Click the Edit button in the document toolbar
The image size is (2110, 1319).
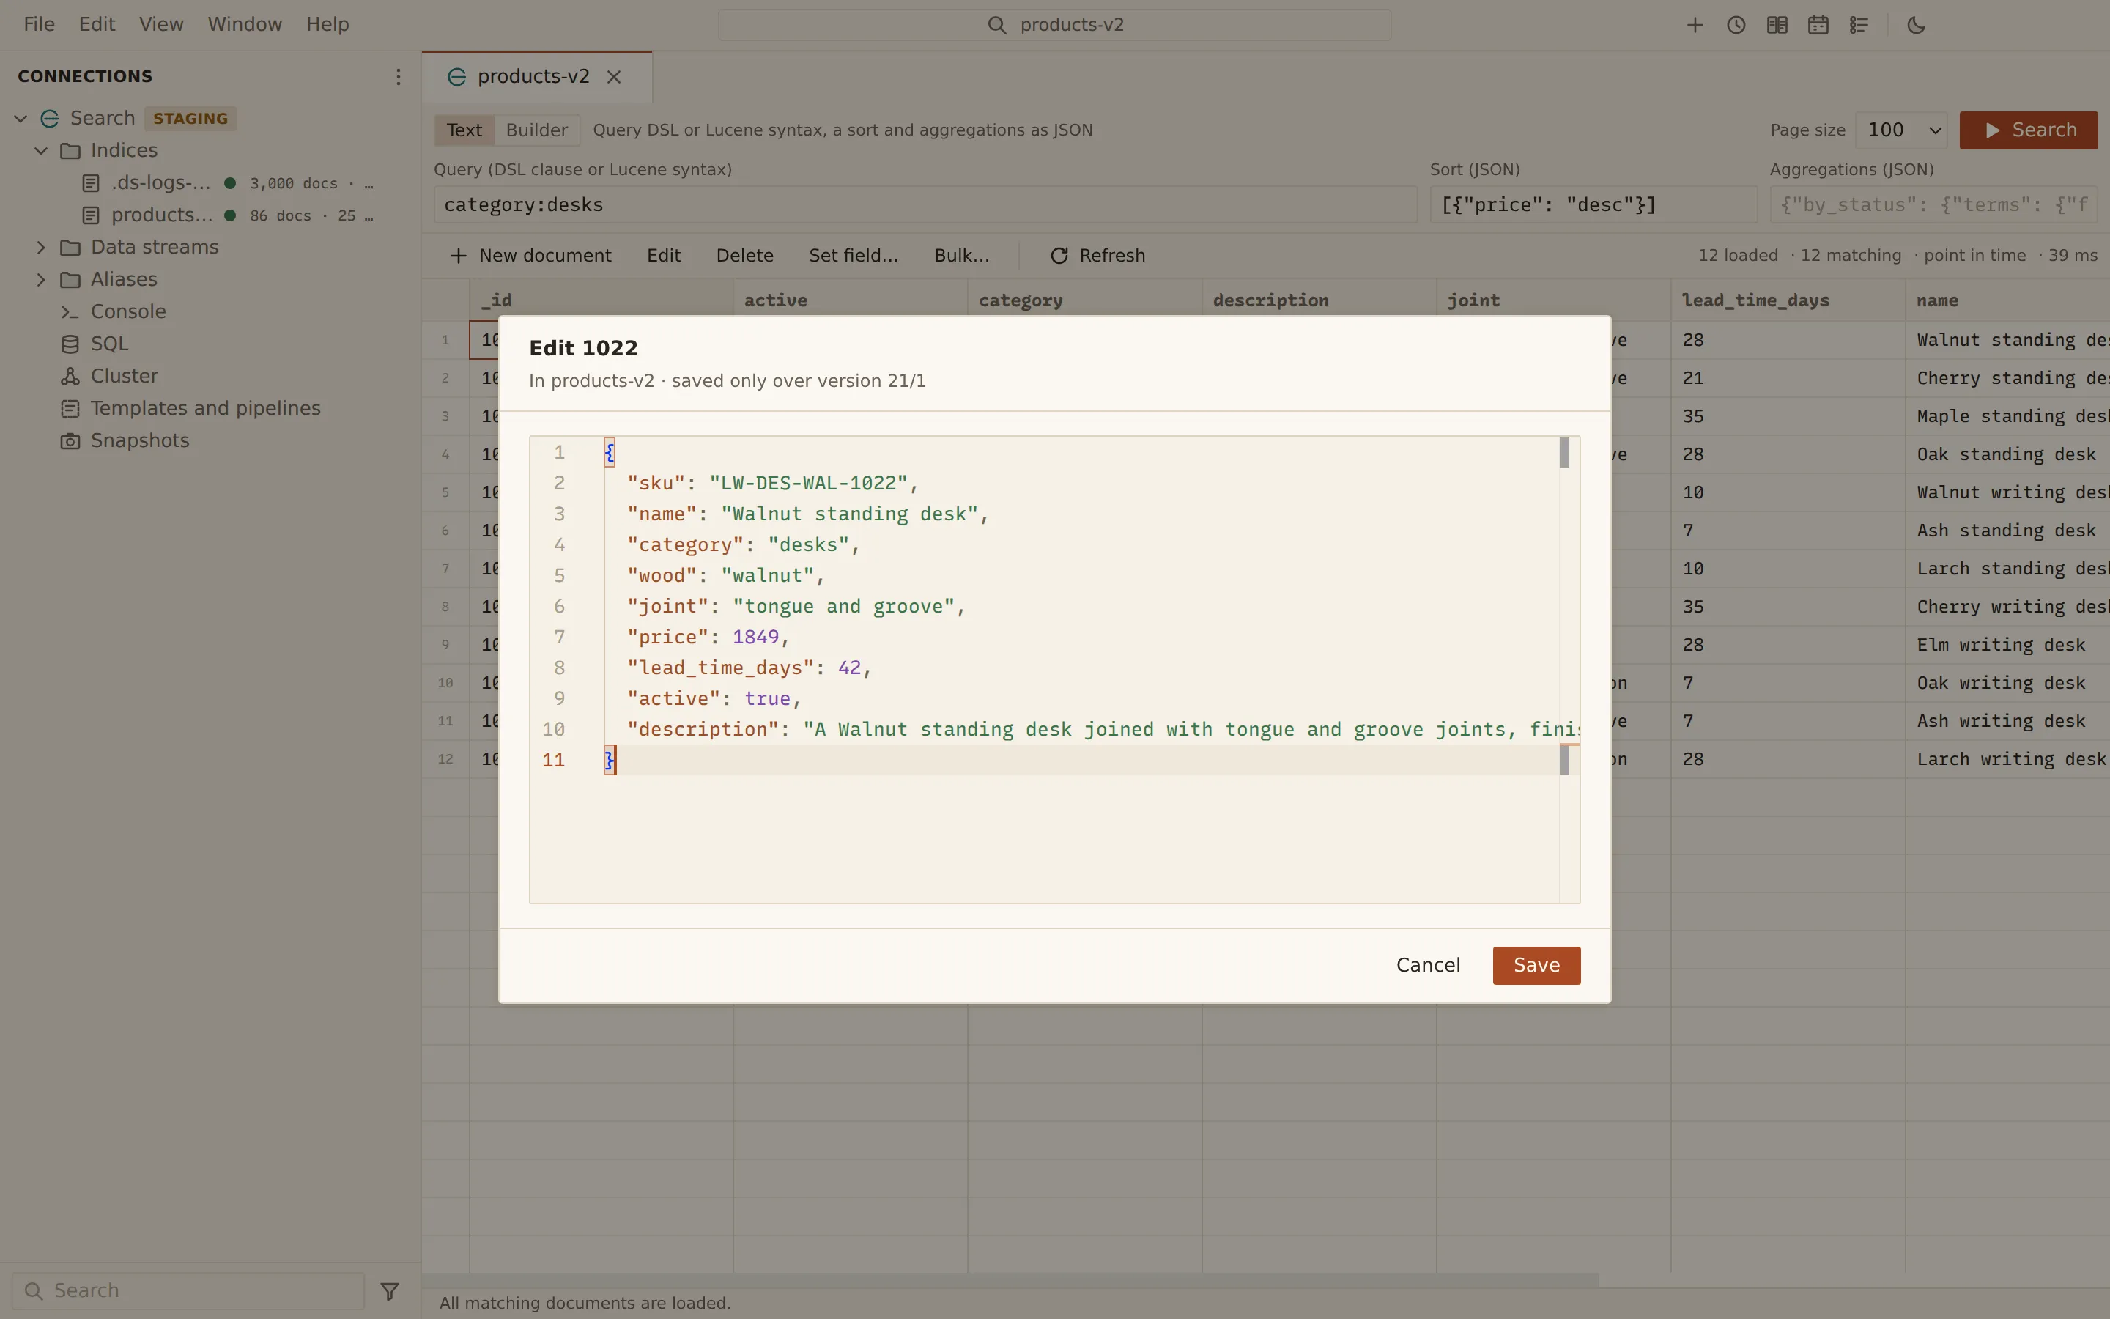pos(664,256)
